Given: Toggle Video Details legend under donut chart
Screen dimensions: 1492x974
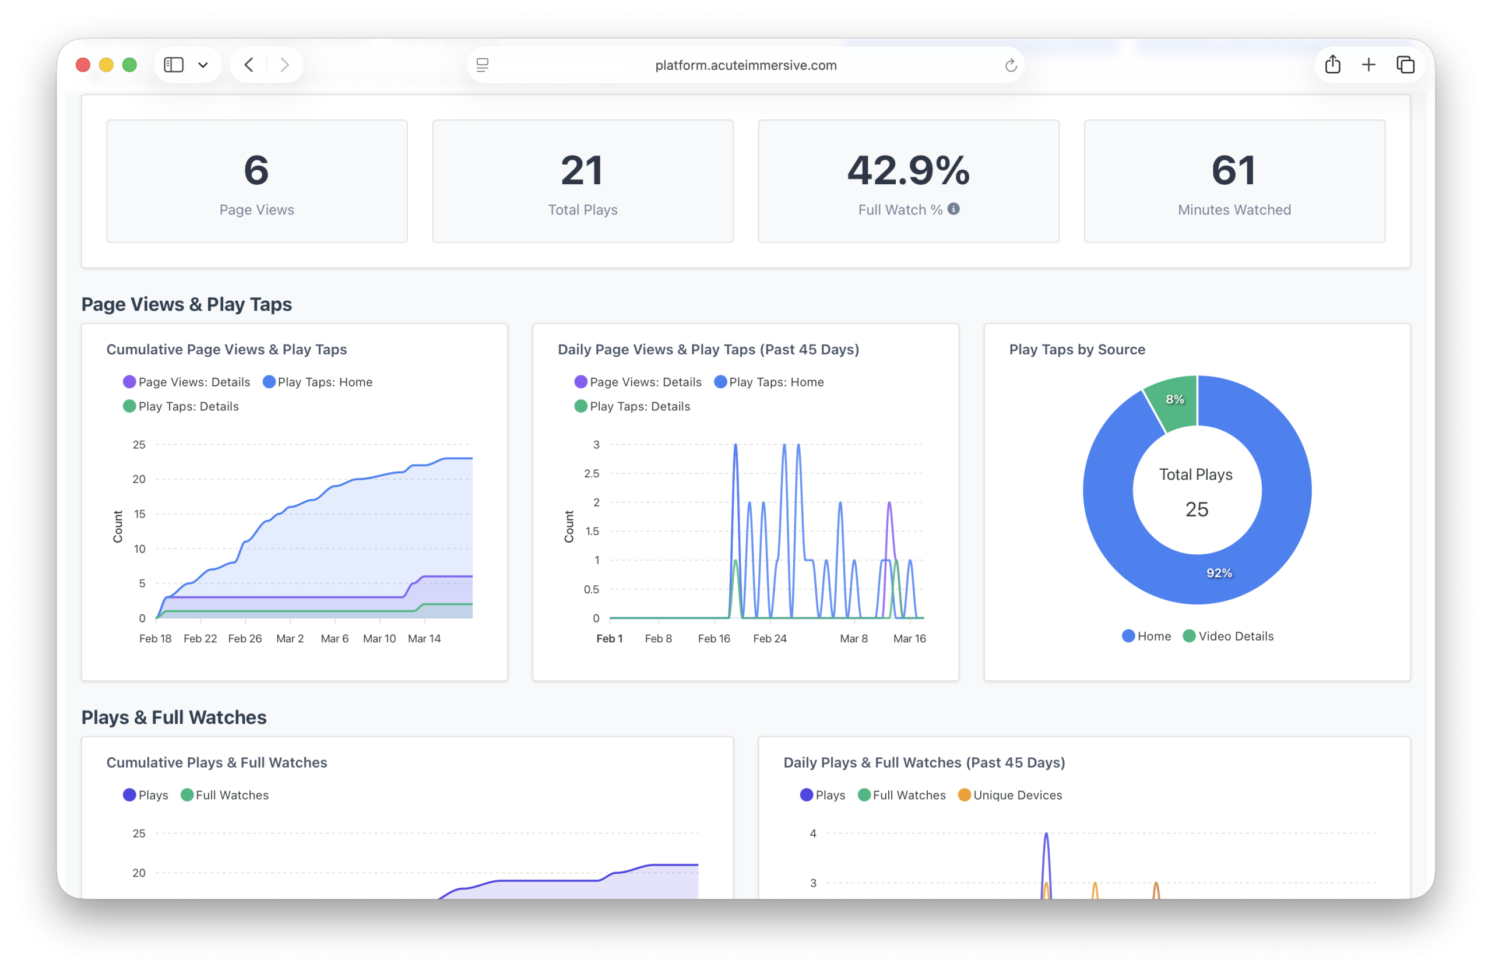Looking at the screenshot, I should click(1227, 635).
